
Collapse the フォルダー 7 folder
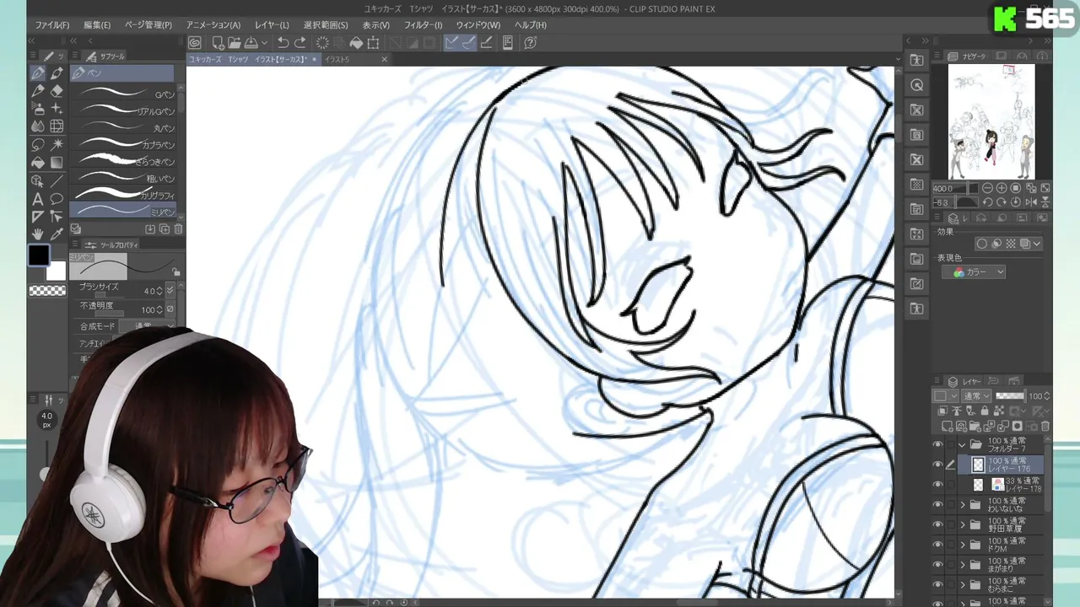coord(963,445)
